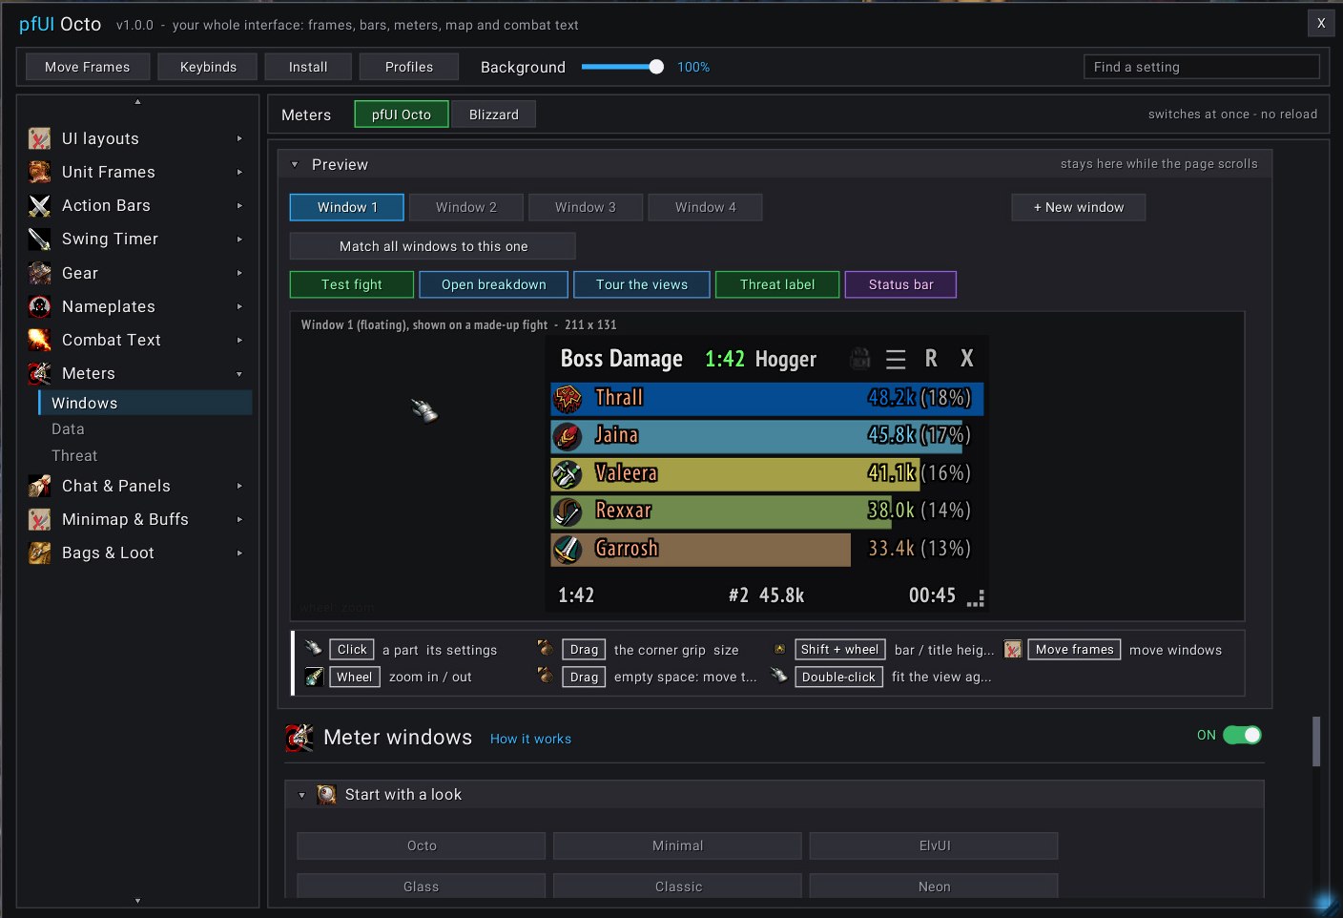The image size is (1343, 918).
Task: Collapse the Meters sidebar category arrow
Action: (x=239, y=374)
